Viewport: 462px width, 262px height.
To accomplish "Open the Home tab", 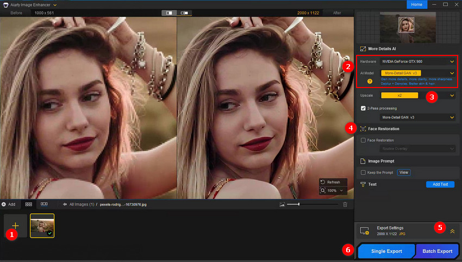I will click(x=416, y=4).
